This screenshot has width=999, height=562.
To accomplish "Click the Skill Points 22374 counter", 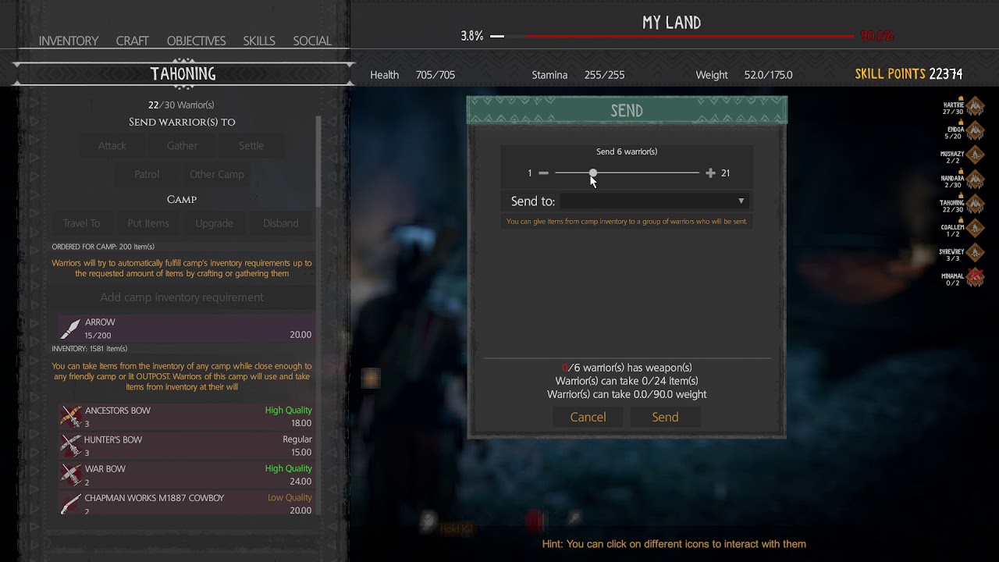I will [x=908, y=74].
